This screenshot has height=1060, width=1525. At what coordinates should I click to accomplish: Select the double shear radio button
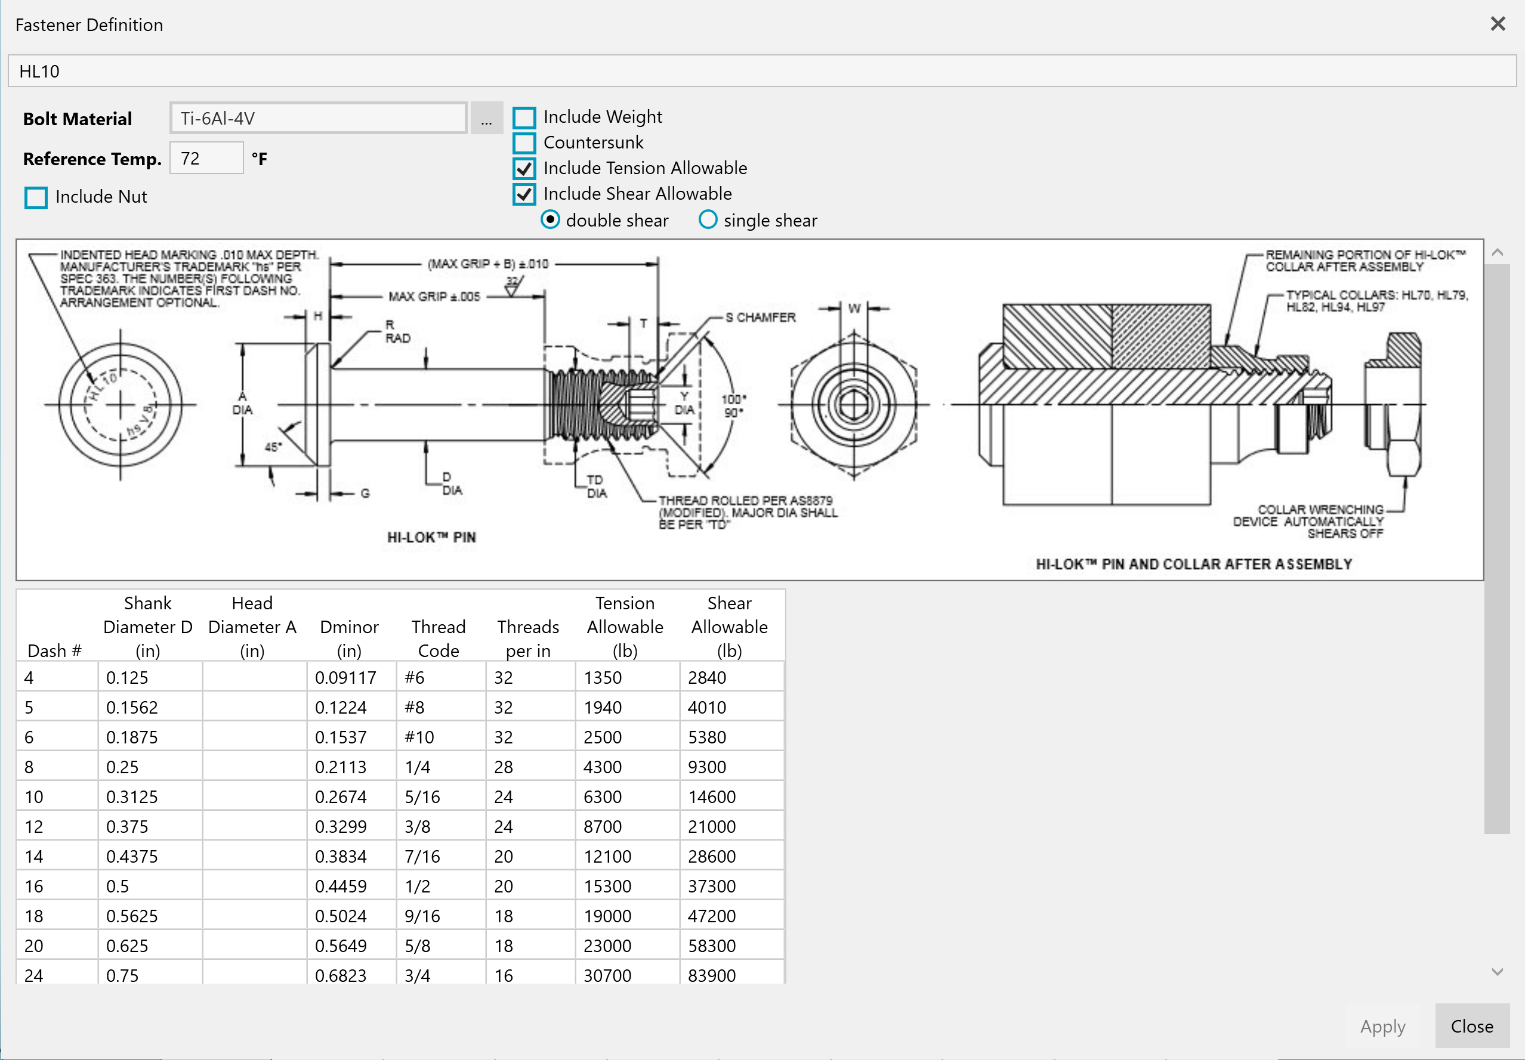click(x=550, y=220)
